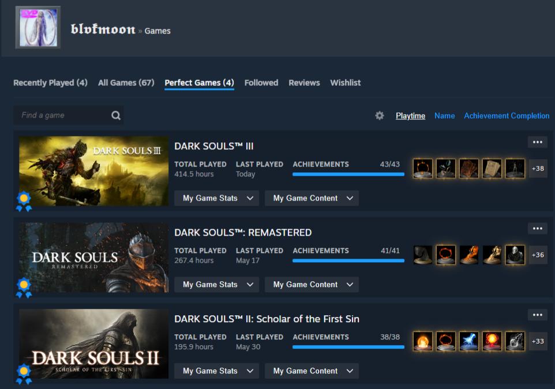The width and height of the screenshot is (555, 389).
Task: Open the Followed tab
Action: 261,83
